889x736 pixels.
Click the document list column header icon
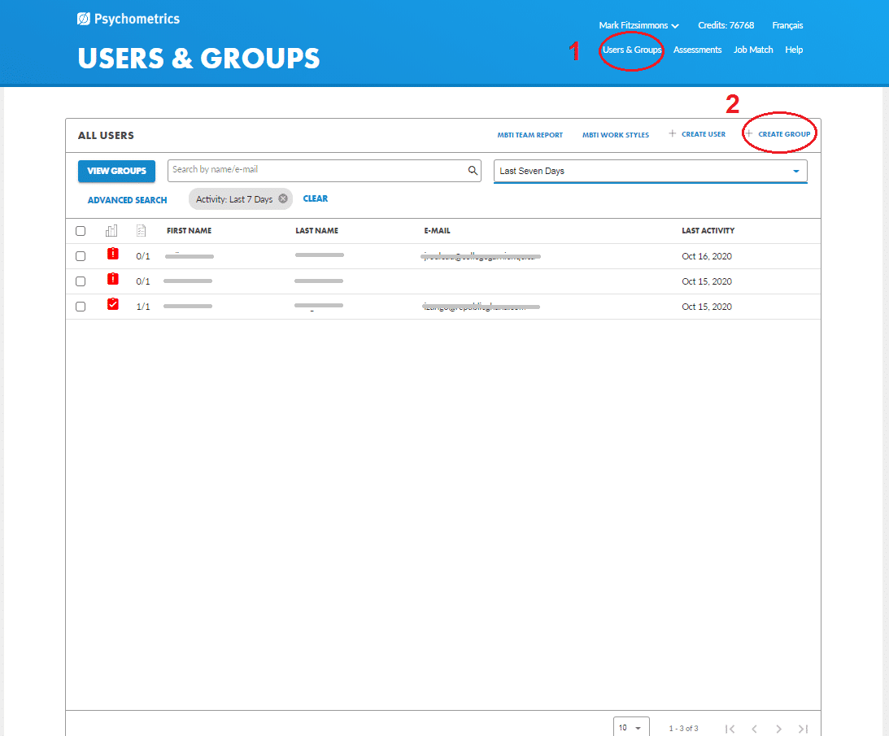pyautogui.click(x=142, y=231)
